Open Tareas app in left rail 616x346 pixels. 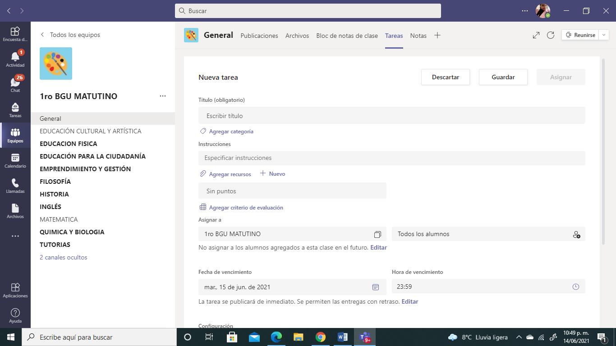[x=15, y=109]
